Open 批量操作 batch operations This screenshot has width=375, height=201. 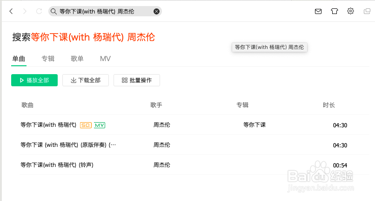coord(137,80)
